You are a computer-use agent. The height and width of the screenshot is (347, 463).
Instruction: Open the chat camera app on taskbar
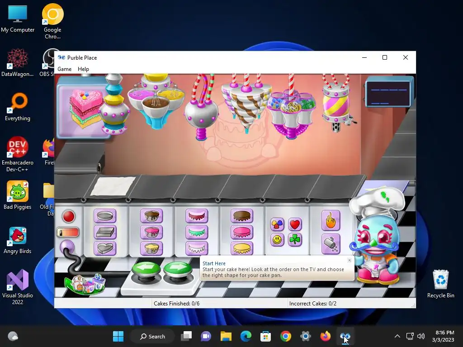(x=206, y=336)
